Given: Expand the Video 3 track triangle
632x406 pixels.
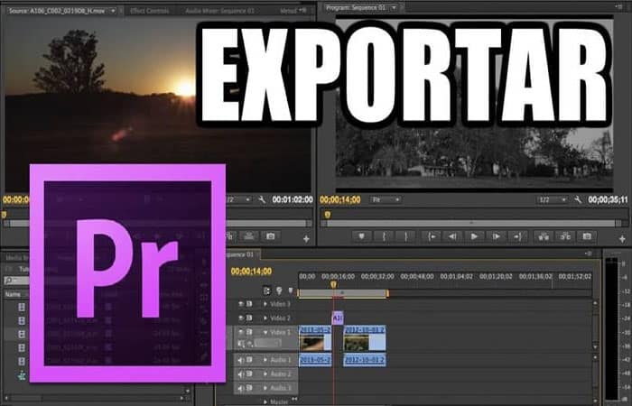Looking at the screenshot, I should tap(265, 304).
